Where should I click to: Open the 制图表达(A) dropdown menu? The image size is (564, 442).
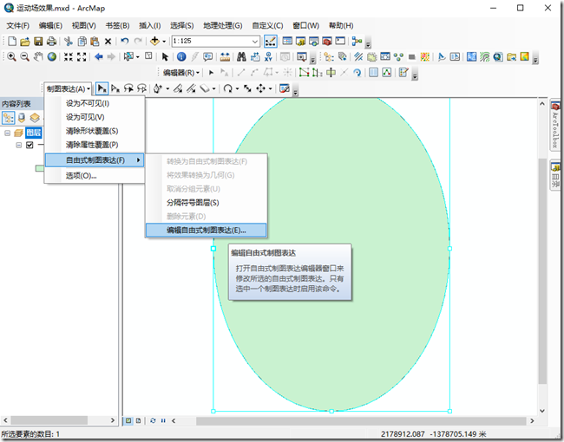[68, 88]
